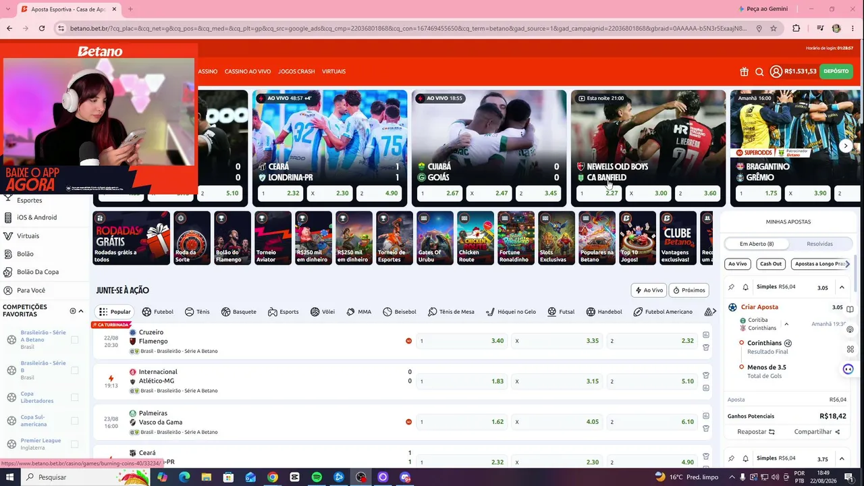This screenshot has width=864, height=486.
Task: Select draw at 4.05 for Palmeiras match
Action: click(557, 422)
